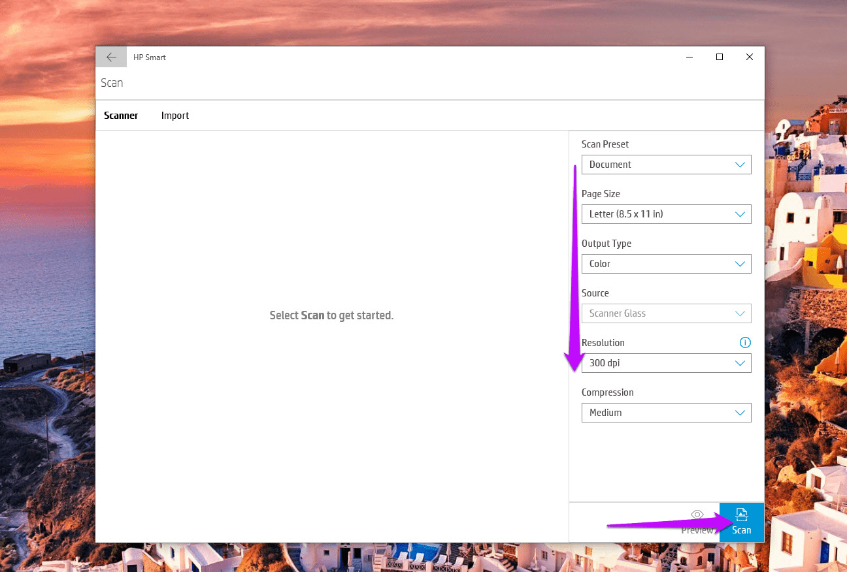The width and height of the screenshot is (847, 572).
Task: Click the HP Smart title bar text
Action: coord(150,57)
